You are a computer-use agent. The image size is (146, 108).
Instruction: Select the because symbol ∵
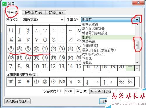45,30
